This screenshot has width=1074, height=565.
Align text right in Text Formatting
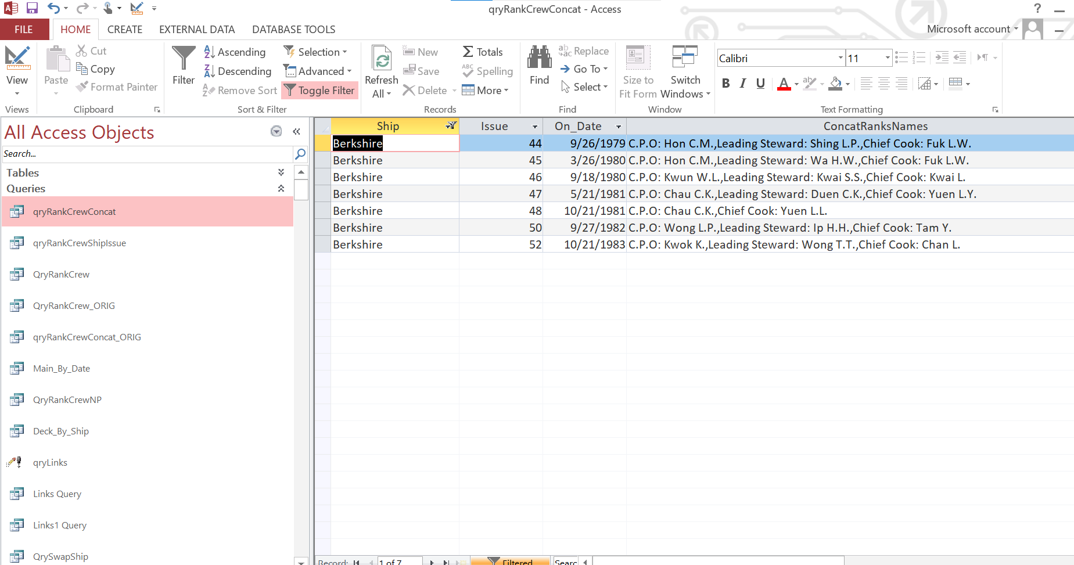click(901, 84)
